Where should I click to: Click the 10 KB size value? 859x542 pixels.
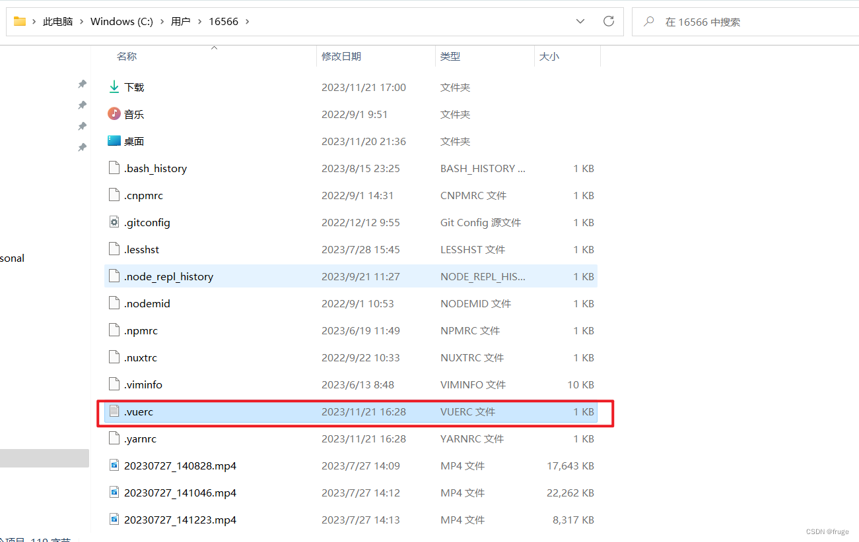580,384
